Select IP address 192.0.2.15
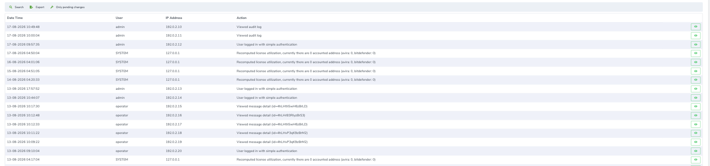710x166 pixels. tap(173, 106)
